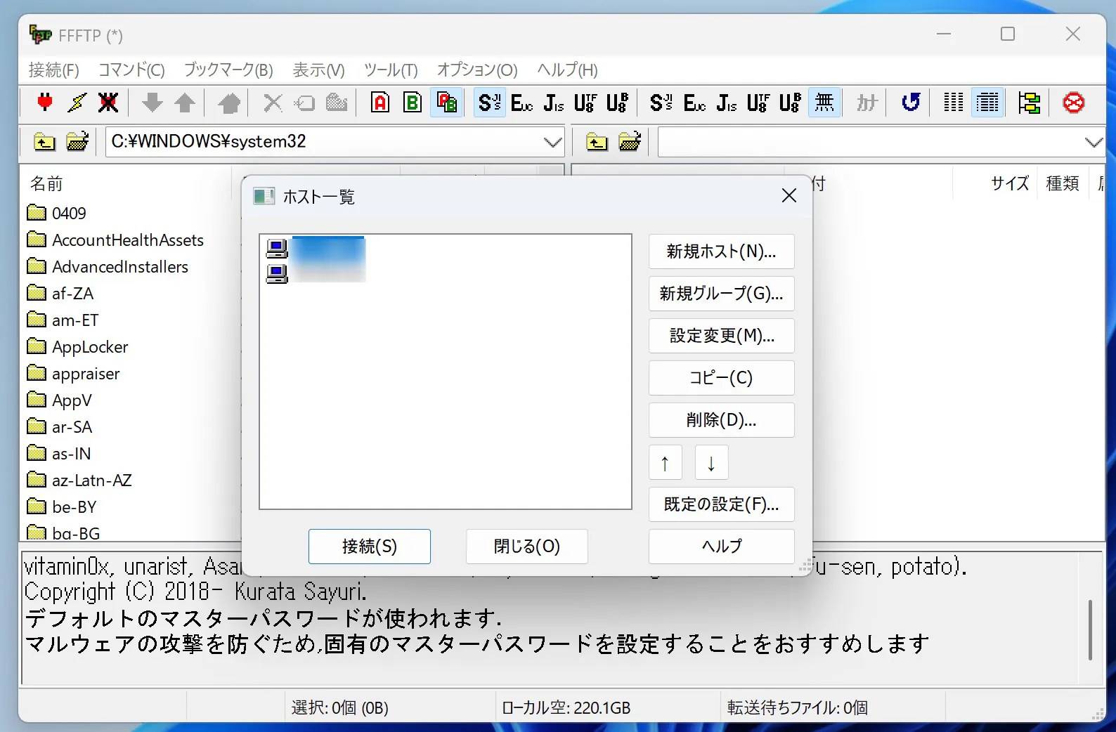Click the red Abort transfer icon
This screenshot has width=1116, height=732.
(1073, 103)
